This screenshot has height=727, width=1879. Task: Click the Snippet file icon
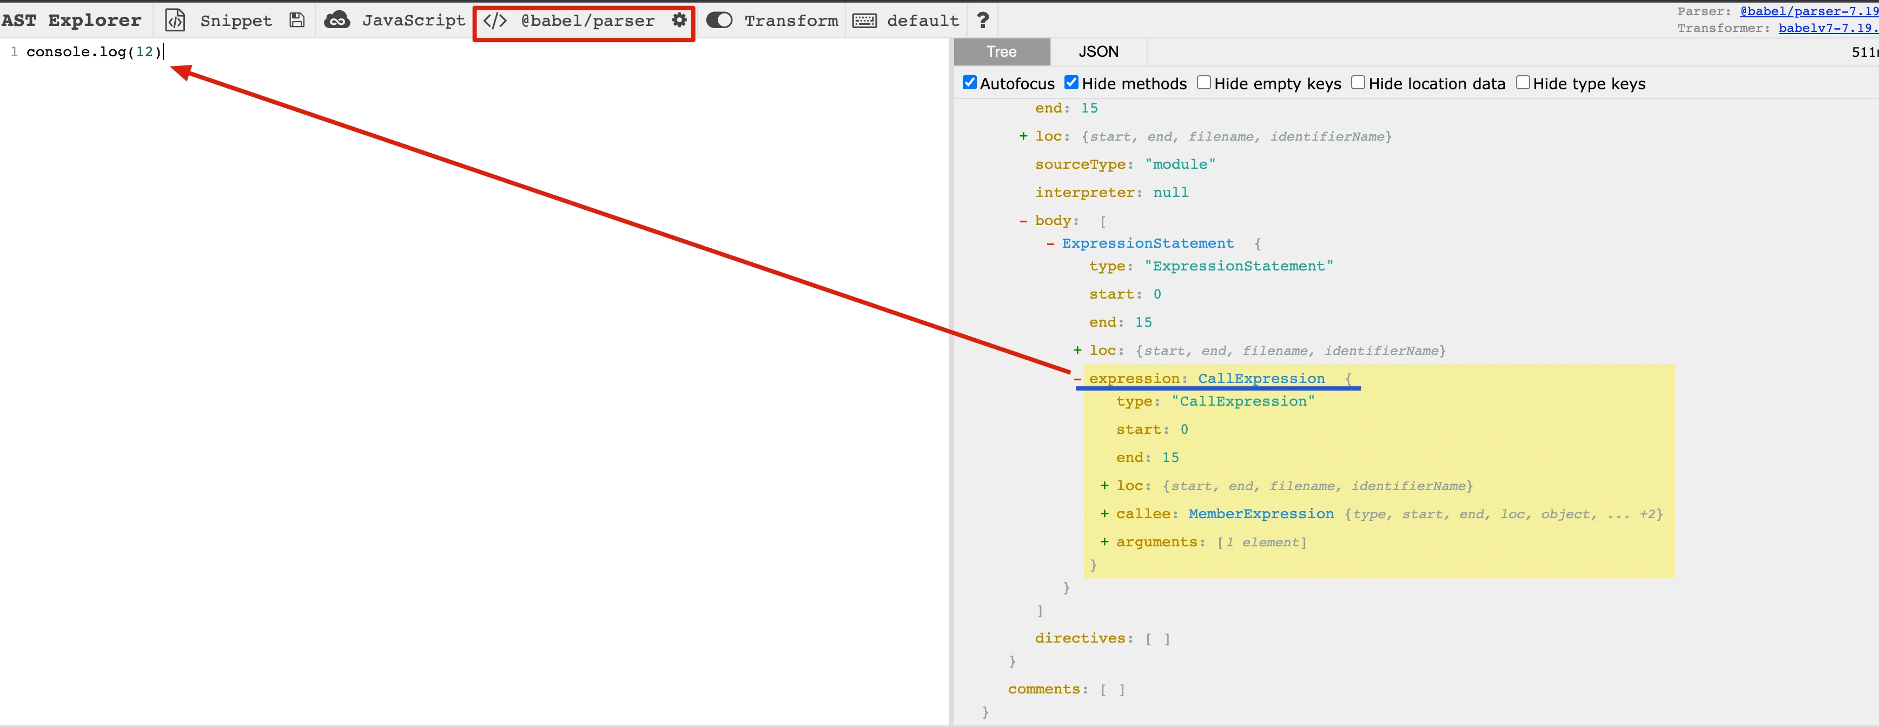(x=175, y=21)
